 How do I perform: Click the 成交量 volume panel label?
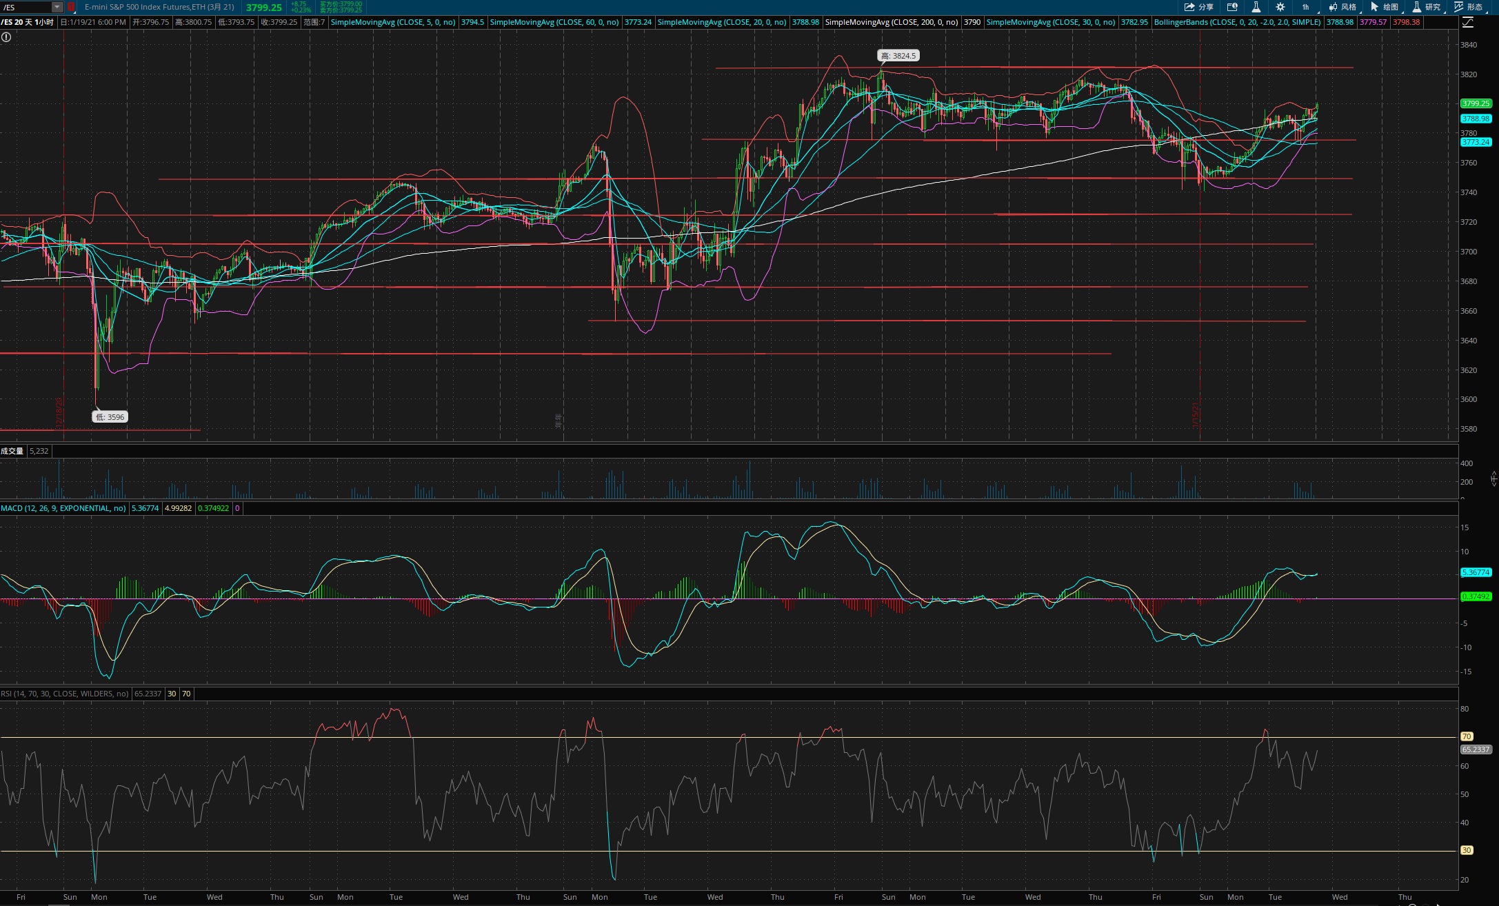point(12,451)
